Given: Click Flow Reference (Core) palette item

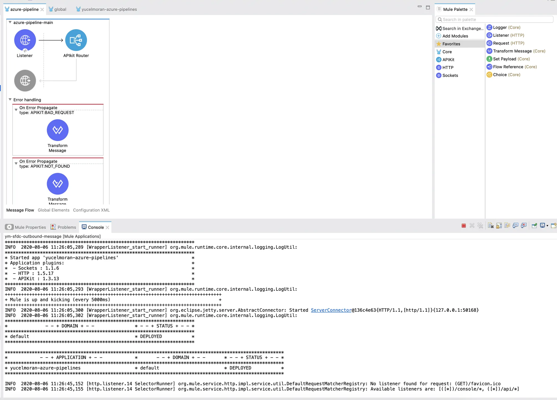Looking at the screenshot, I should 512,67.
